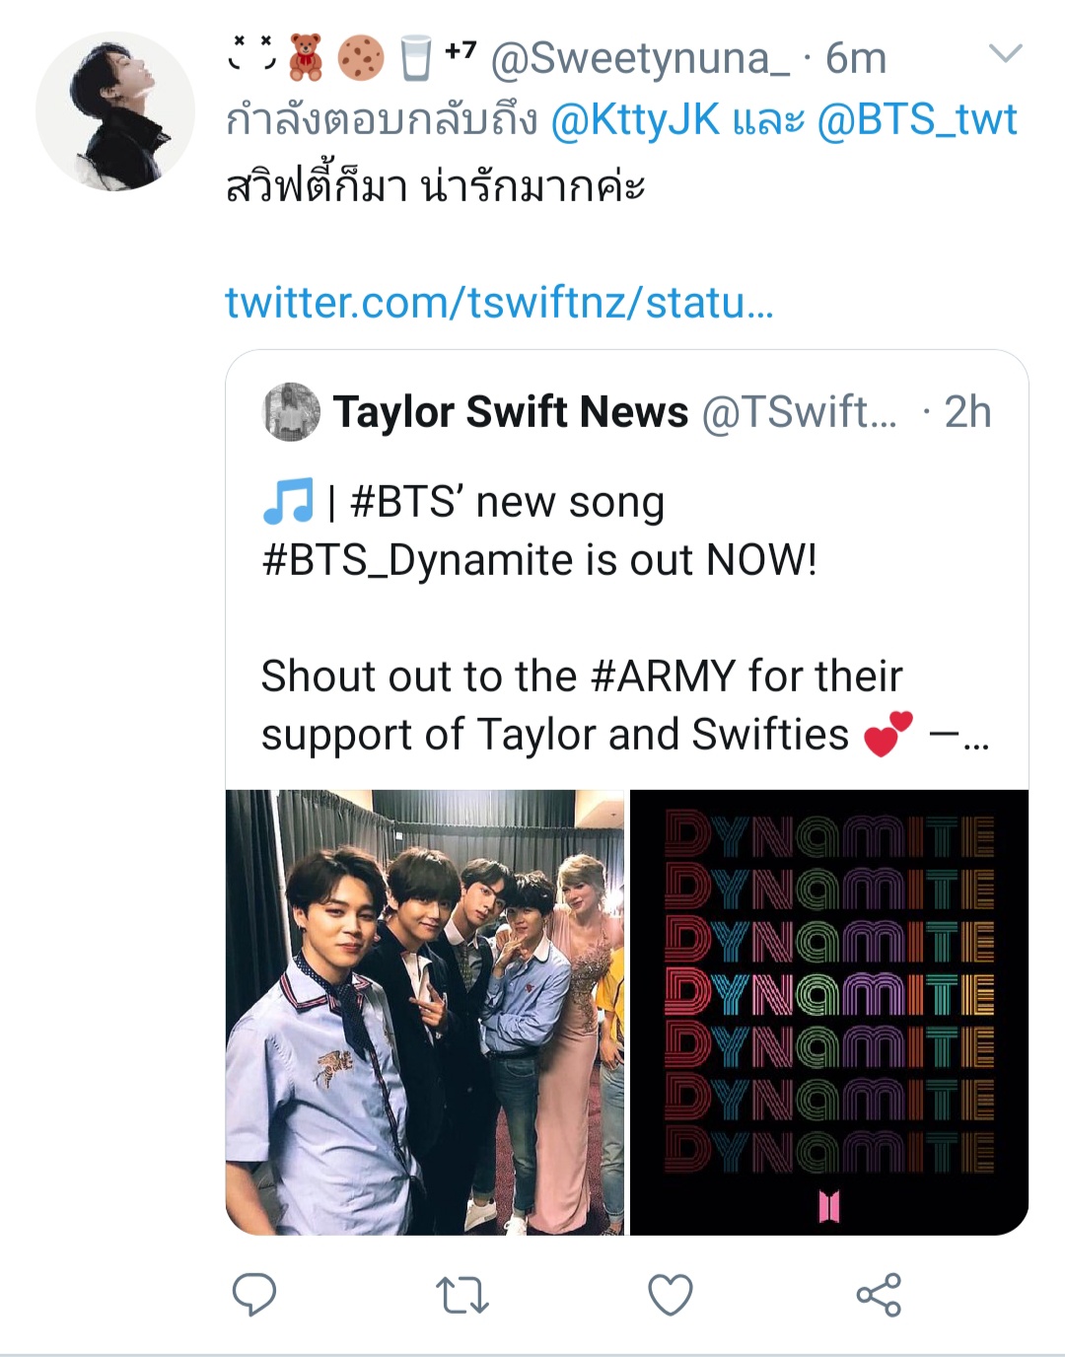Image resolution: width=1065 pixels, height=1357 pixels.
Task: Tap the #ARMY hashtag
Action: [x=663, y=677]
